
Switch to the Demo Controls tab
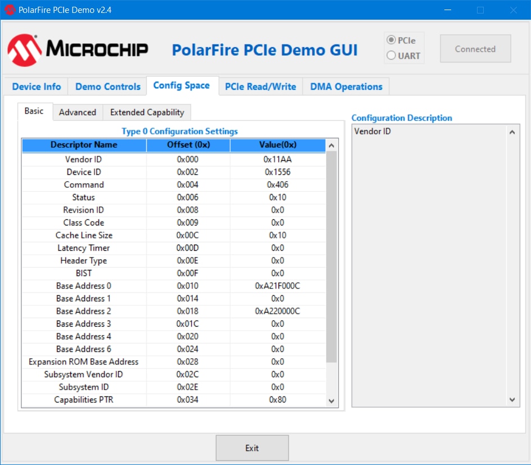107,87
